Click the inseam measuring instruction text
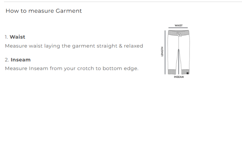Viewport: 242px width, 152px height. 71,68
